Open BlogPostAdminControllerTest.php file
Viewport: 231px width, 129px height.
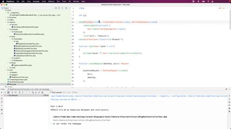28,46
